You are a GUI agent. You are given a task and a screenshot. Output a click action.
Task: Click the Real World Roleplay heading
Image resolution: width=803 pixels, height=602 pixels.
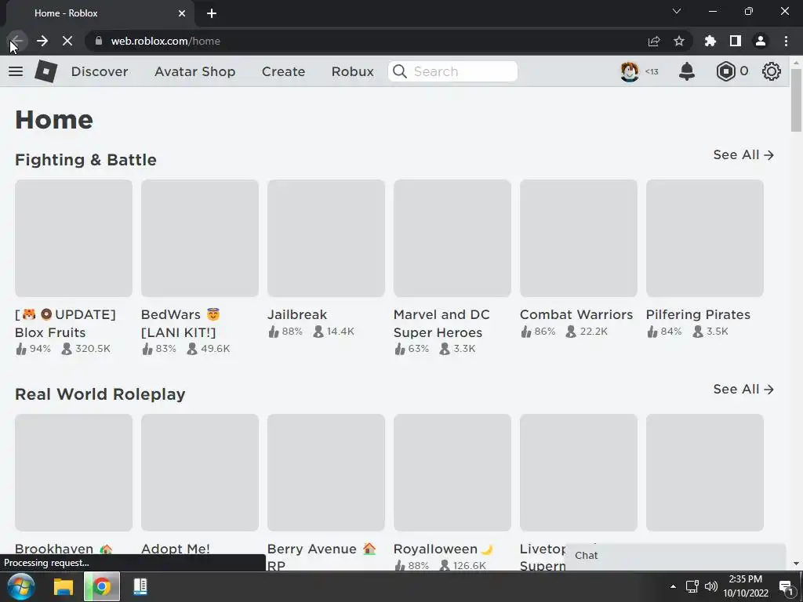pyautogui.click(x=100, y=394)
